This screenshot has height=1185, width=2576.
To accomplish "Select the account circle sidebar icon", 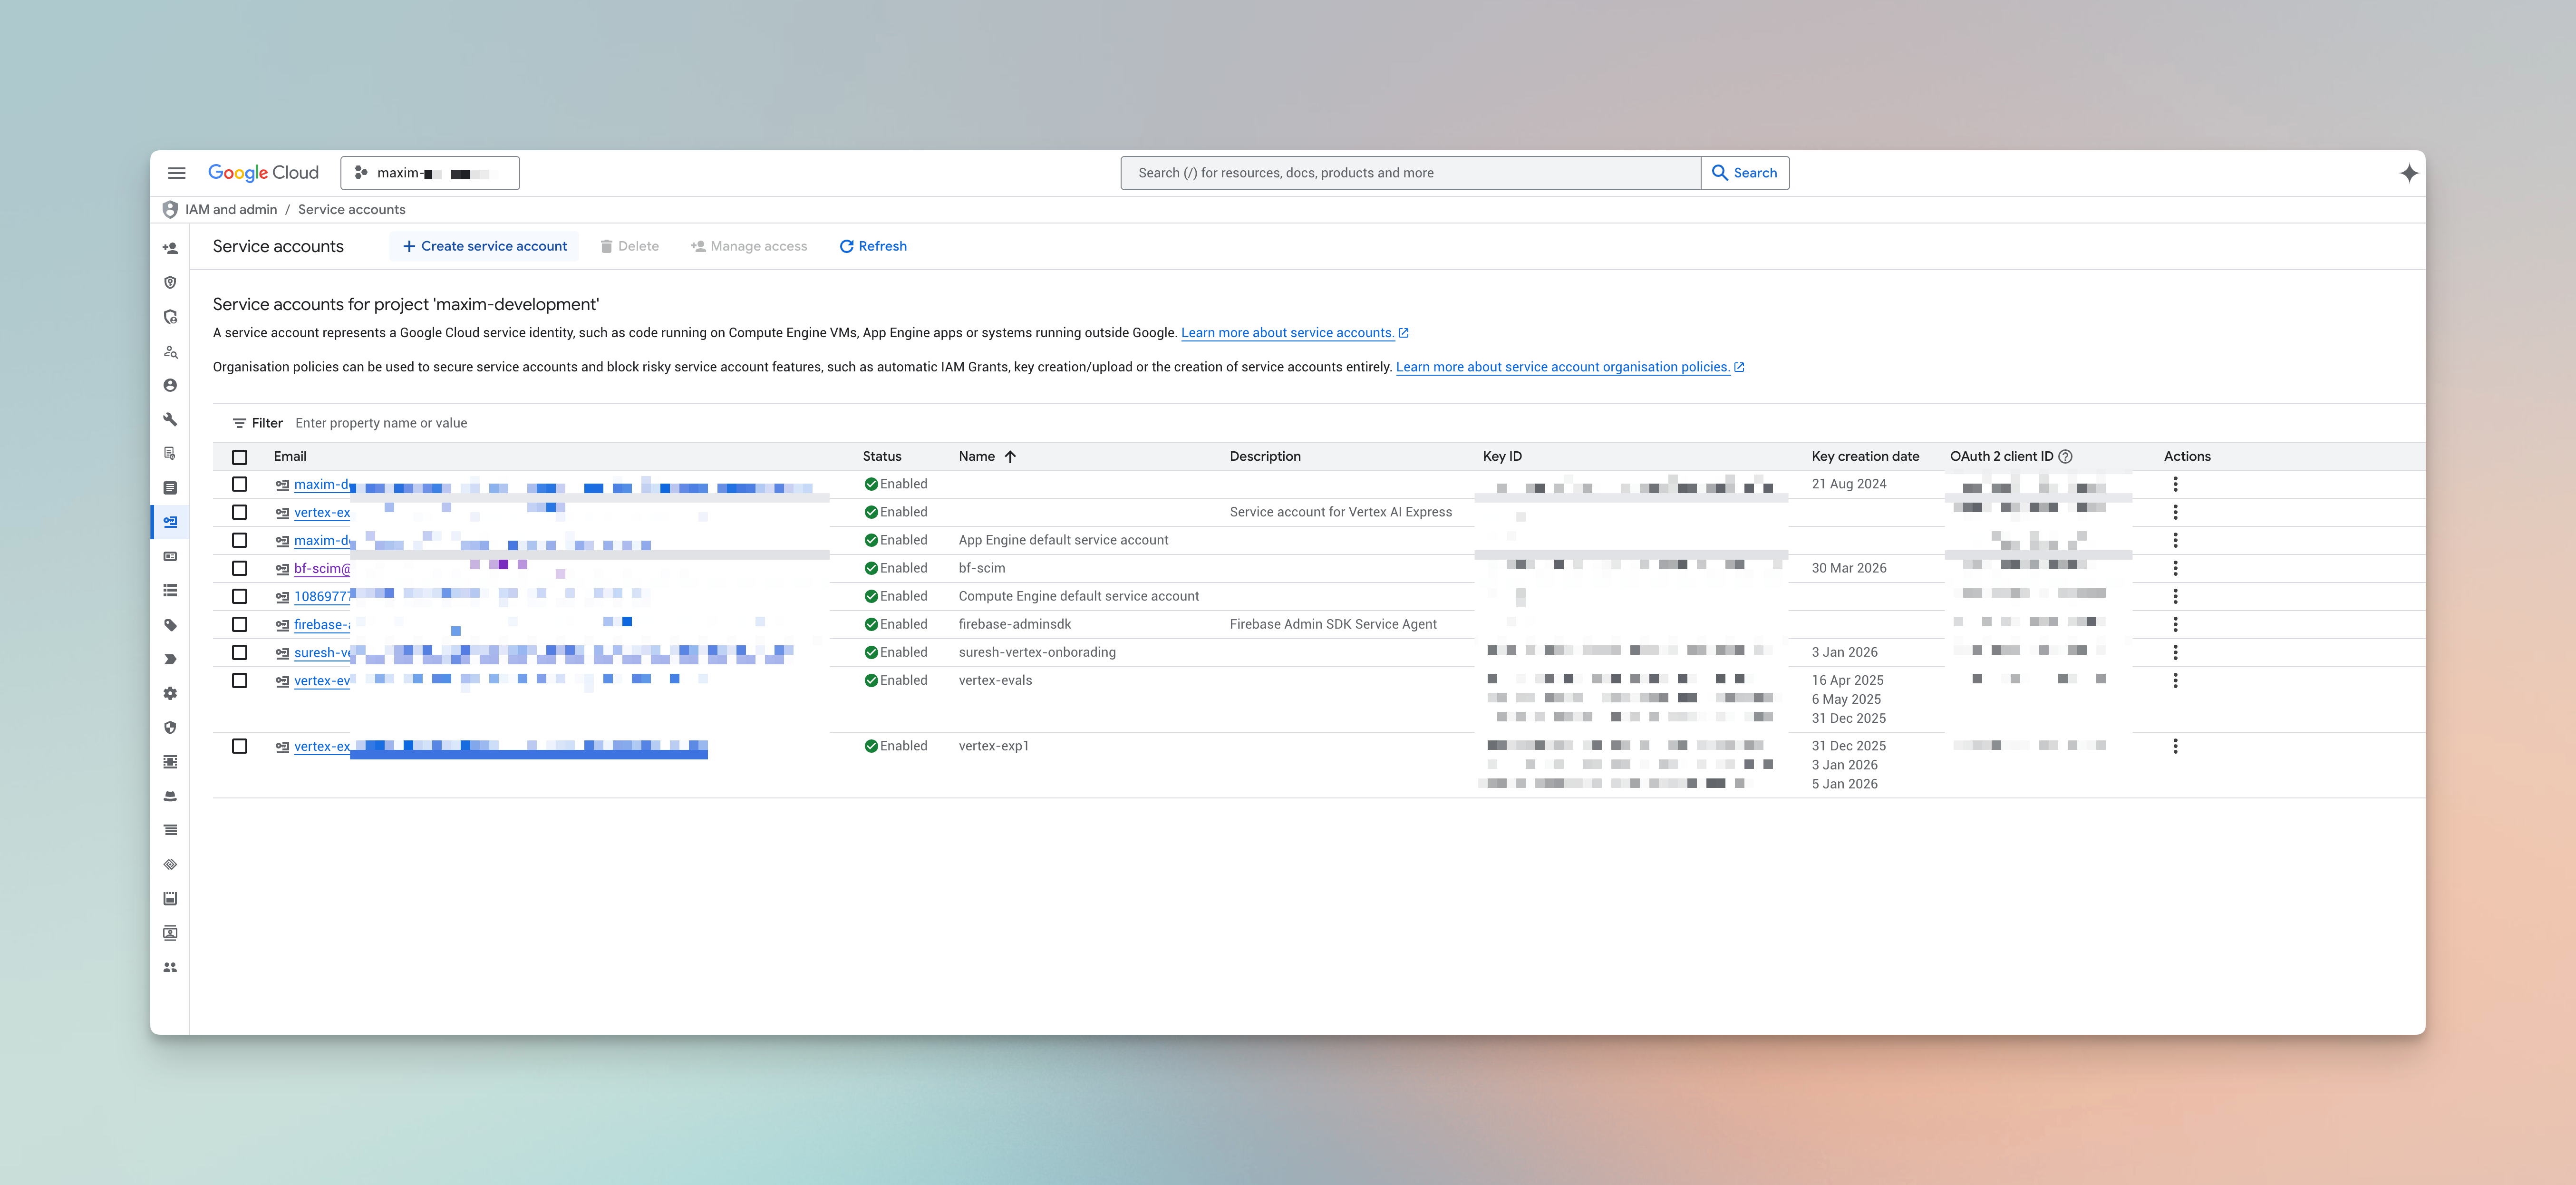I will (x=170, y=385).
